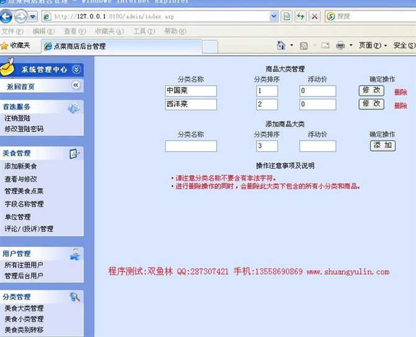Image resolution: width=416 pixels, height=337 pixels.
Task: Click the 管理美食点菜 link
Action: (24, 191)
